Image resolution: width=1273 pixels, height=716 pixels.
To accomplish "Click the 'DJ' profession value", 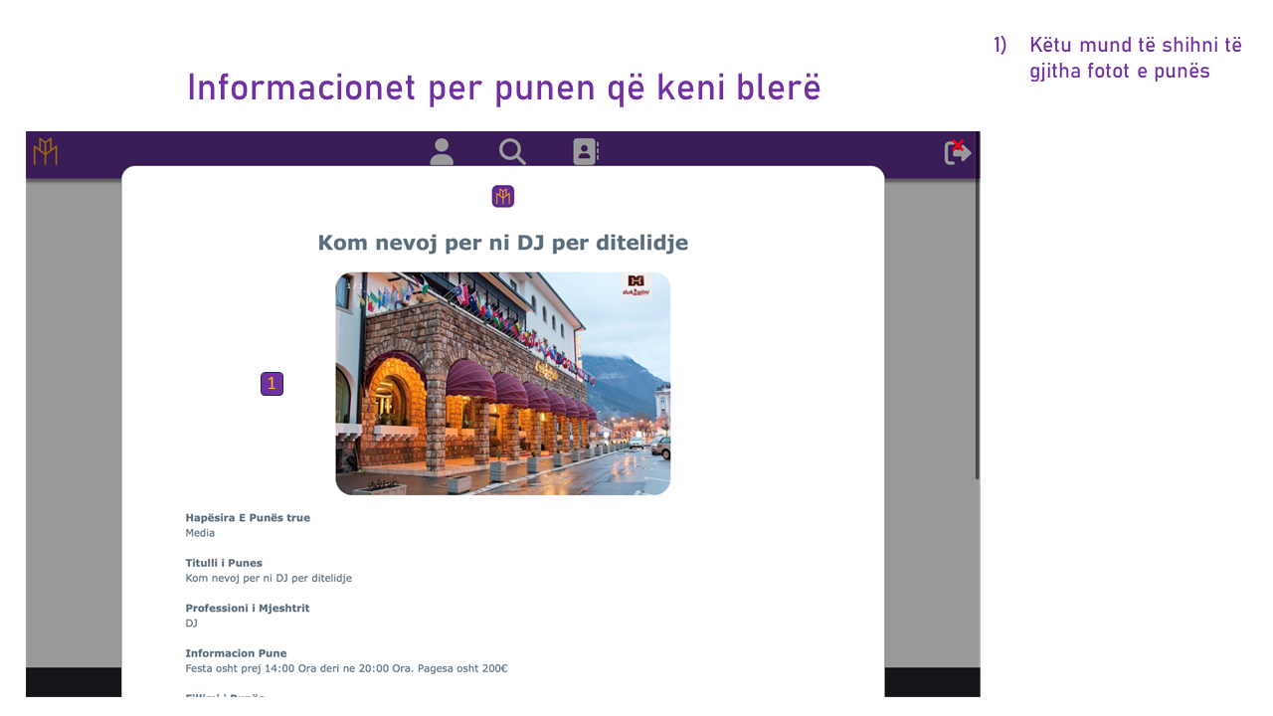I will tap(191, 624).
